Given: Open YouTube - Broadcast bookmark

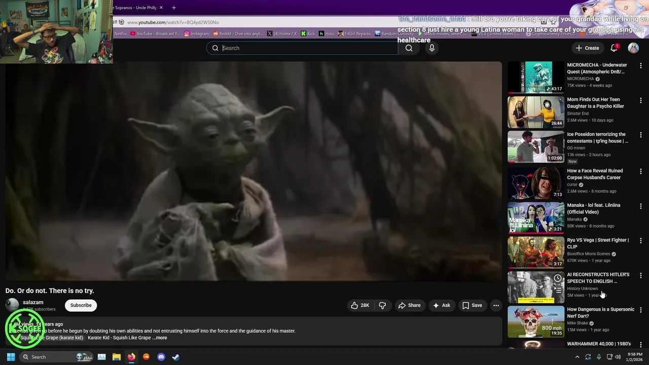Looking at the screenshot, I should (155, 33).
